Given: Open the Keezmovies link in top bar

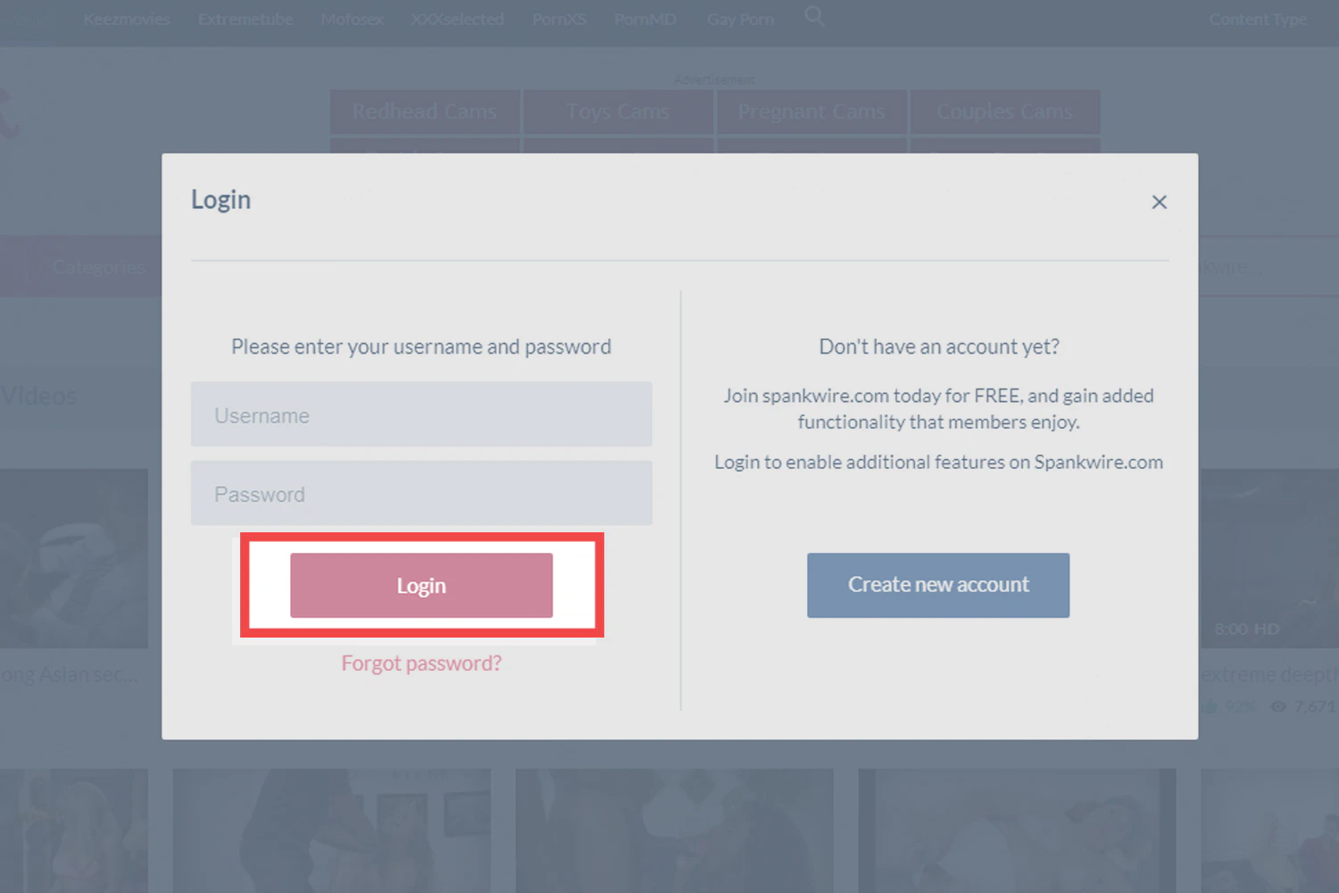Looking at the screenshot, I should [127, 19].
